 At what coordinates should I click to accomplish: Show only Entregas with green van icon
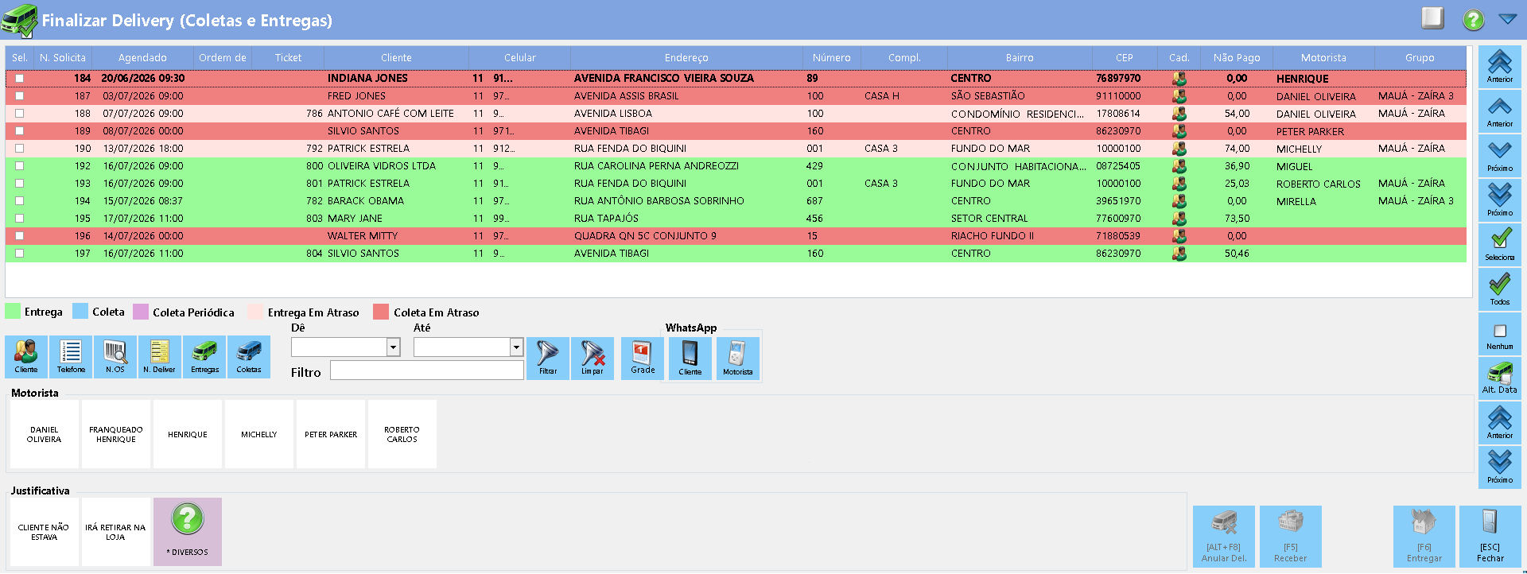pyautogui.click(x=204, y=357)
